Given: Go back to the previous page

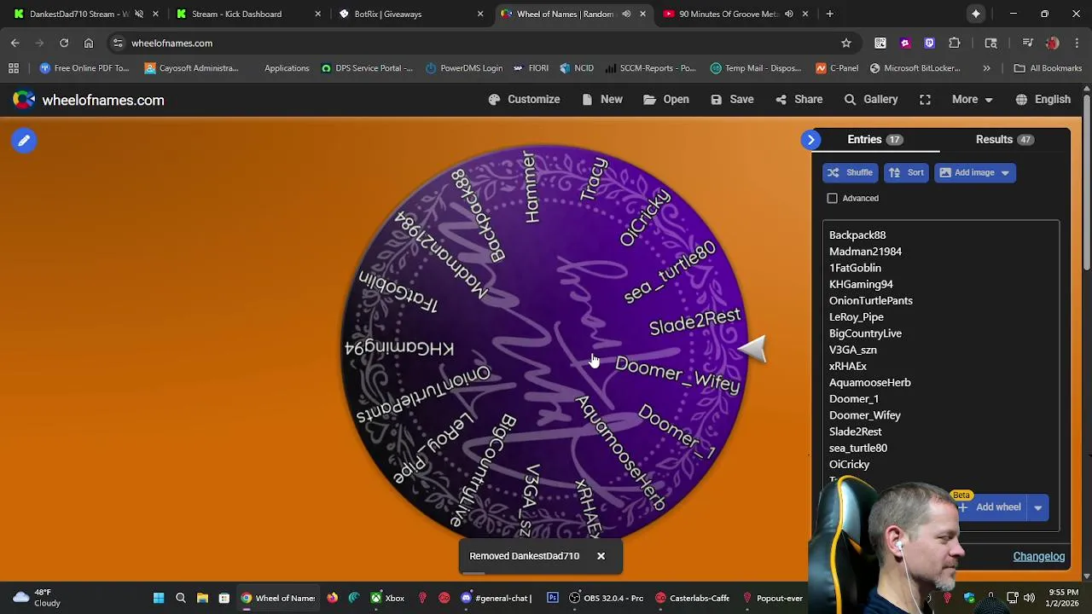Looking at the screenshot, I should [15, 43].
